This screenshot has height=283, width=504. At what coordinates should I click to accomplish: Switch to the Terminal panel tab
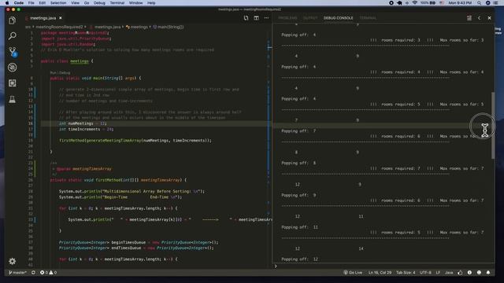pos(368,18)
